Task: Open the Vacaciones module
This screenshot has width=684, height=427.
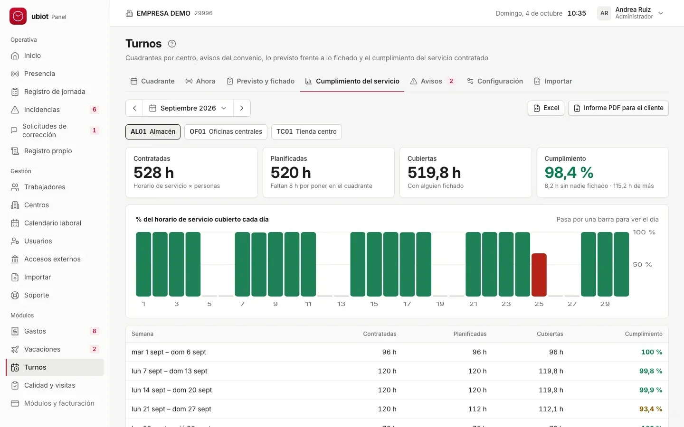Action: 55,349
